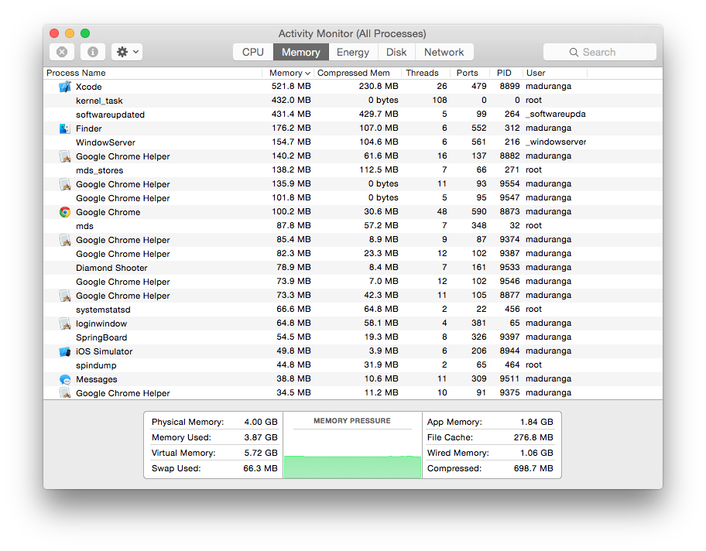
Task: Click the loginwindow process icon
Action: 65,323
